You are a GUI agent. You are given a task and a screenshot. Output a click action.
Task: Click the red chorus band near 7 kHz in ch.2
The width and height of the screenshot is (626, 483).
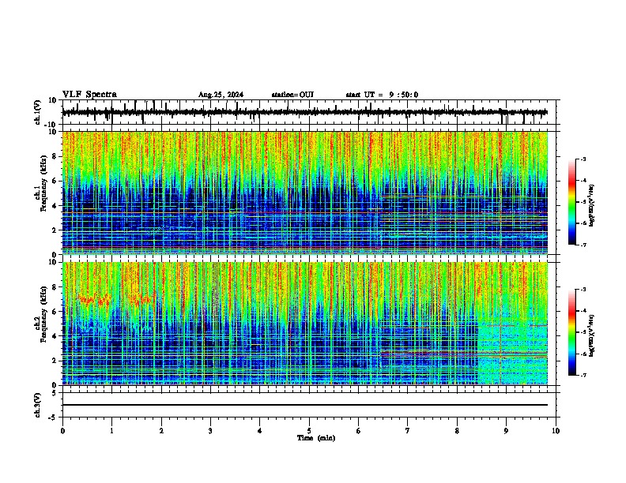115,300
